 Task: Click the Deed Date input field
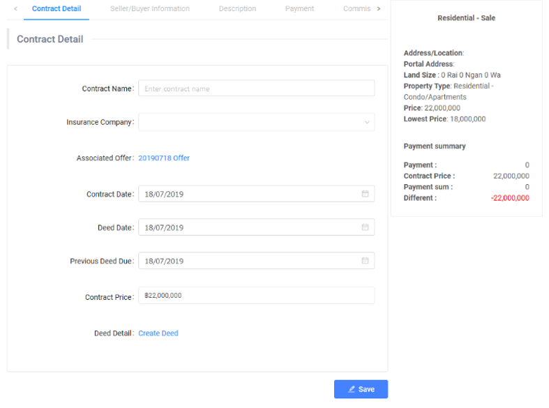click(248, 227)
